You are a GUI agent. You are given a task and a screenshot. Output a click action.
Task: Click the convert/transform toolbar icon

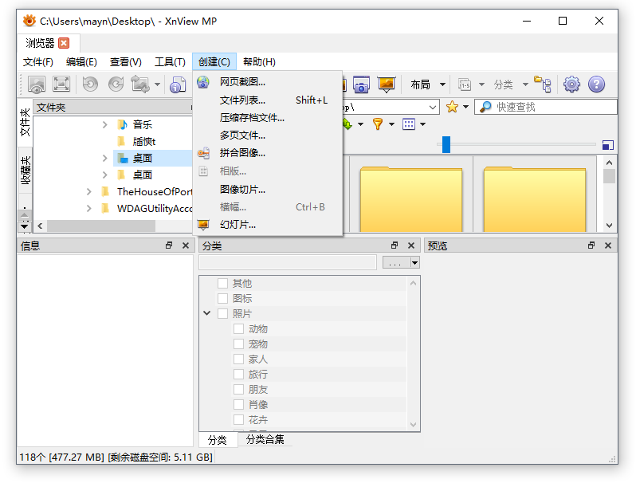(x=140, y=84)
